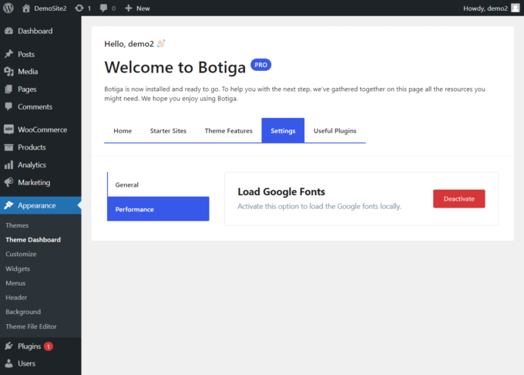This screenshot has height=375, width=524.
Task: Click the Marketing megaphone icon
Action: click(x=8, y=182)
